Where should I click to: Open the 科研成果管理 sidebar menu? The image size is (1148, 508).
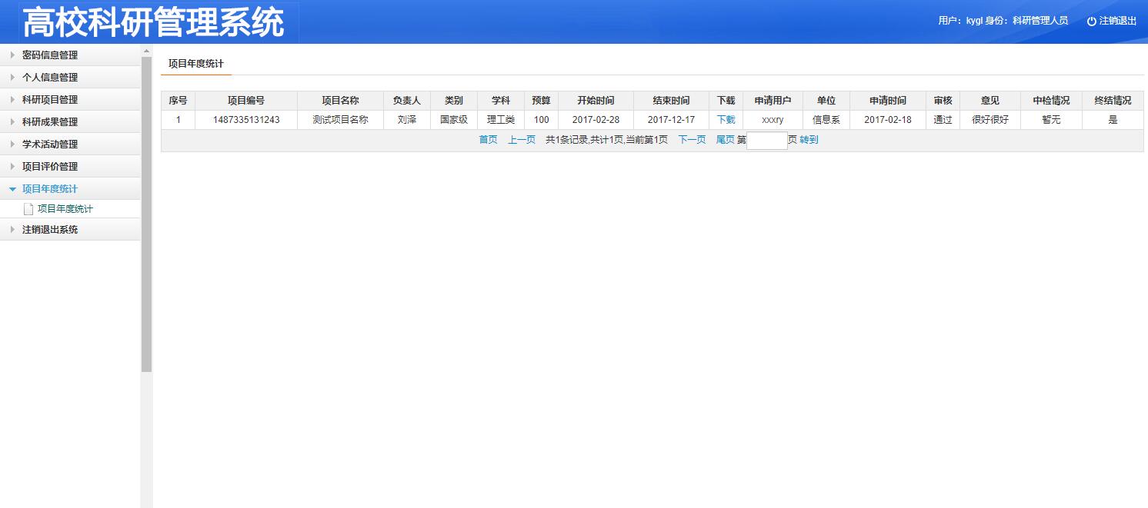coord(50,122)
